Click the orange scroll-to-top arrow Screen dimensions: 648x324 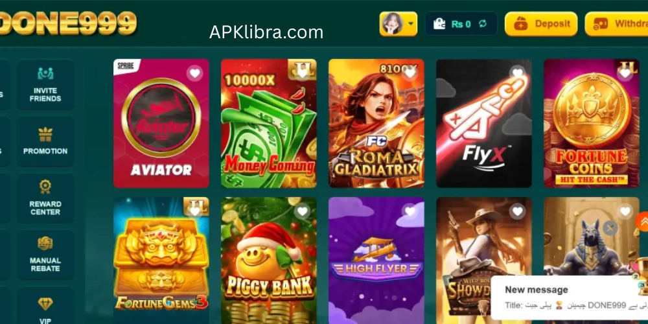click(x=643, y=222)
